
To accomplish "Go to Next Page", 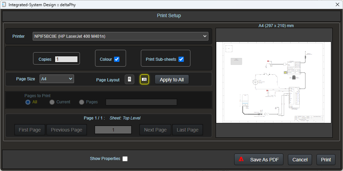I will point(155,130).
